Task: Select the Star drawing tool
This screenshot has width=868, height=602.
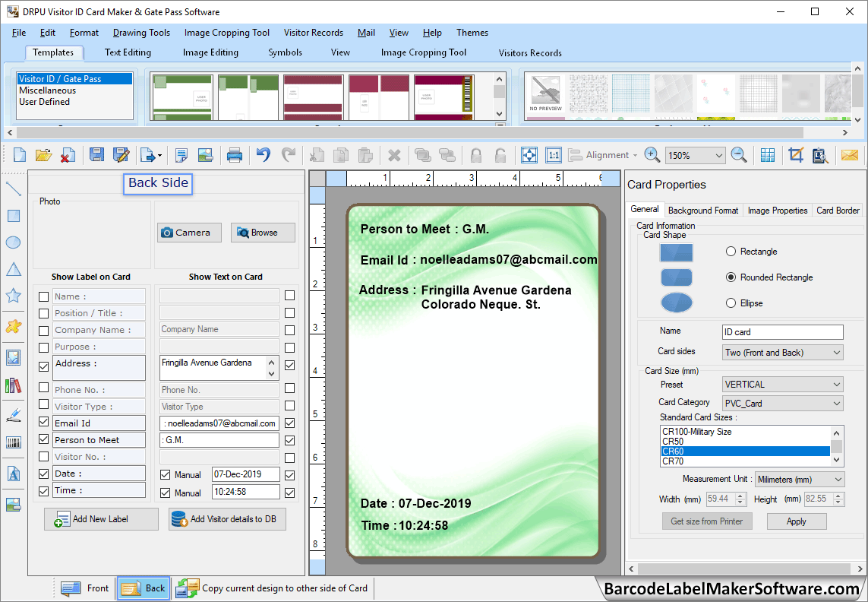Action: pos(13,296)
